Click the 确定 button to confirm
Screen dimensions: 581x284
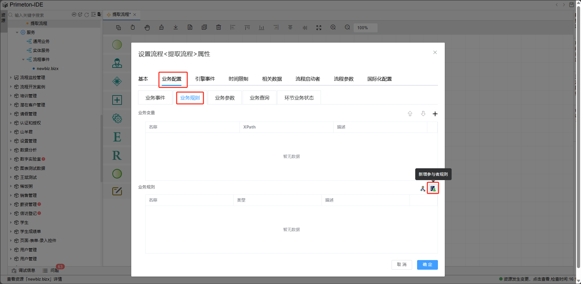pos(427,265)
